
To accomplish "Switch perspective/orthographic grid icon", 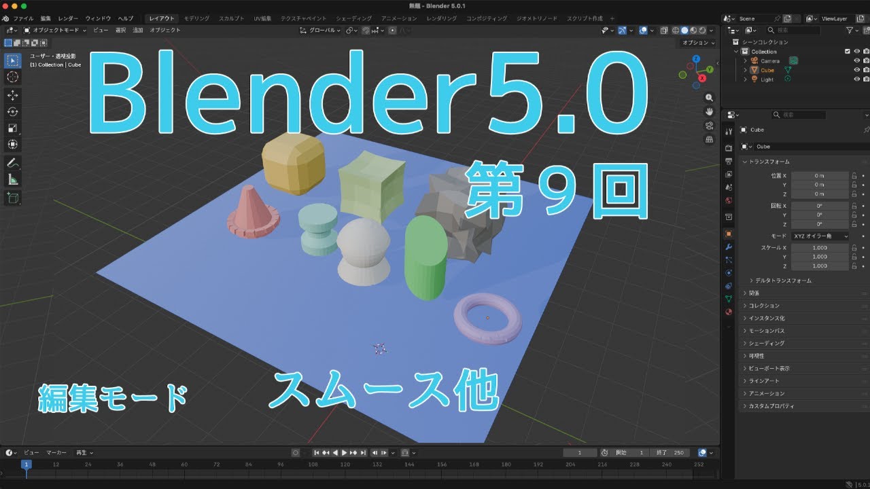I will tap(710, 139).
